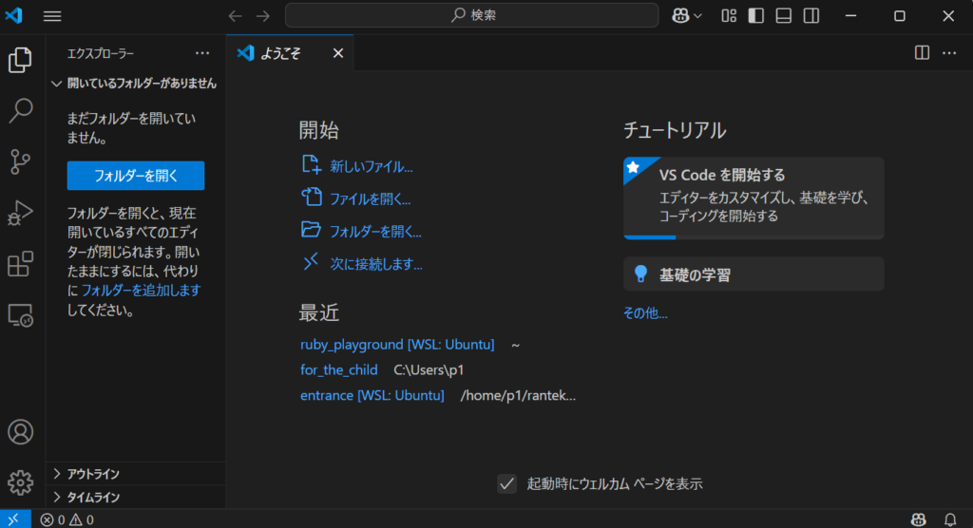The width and height of the screenshot is (973, 528).
Task: Expand the タイムライン section
Action: click(x=136, y=497)
